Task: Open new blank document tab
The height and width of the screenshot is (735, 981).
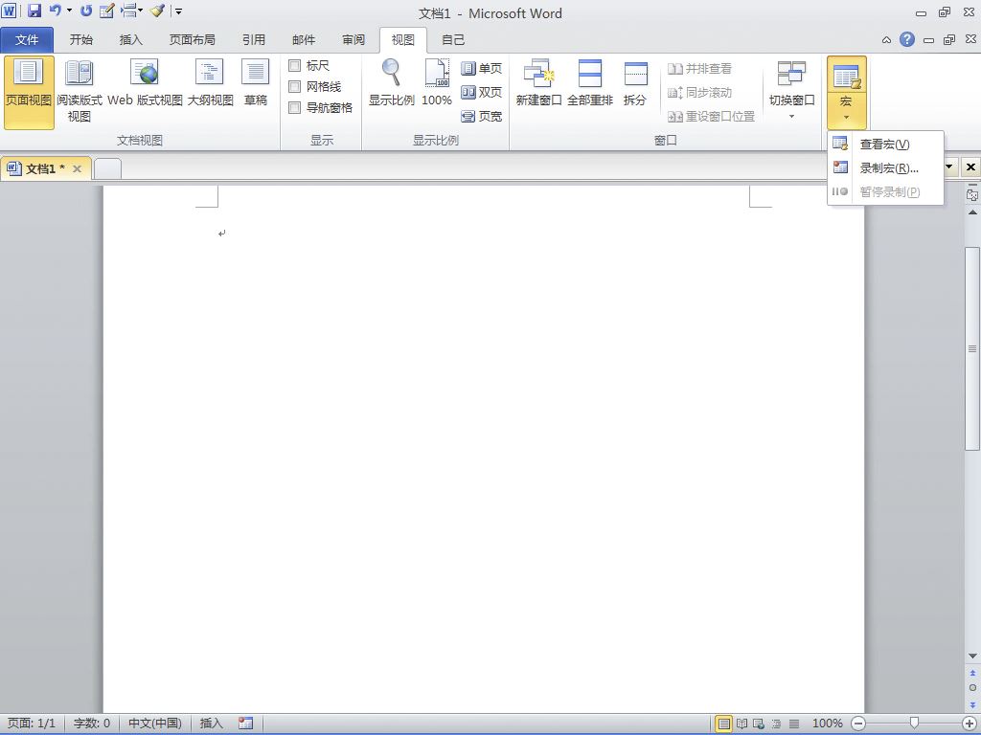Action: (107, 168)
